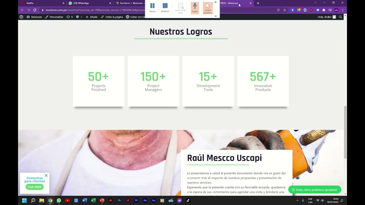Open TikTok from the taskbar
The width and height of the screenshot is (365, 205).
coord(188,200)
